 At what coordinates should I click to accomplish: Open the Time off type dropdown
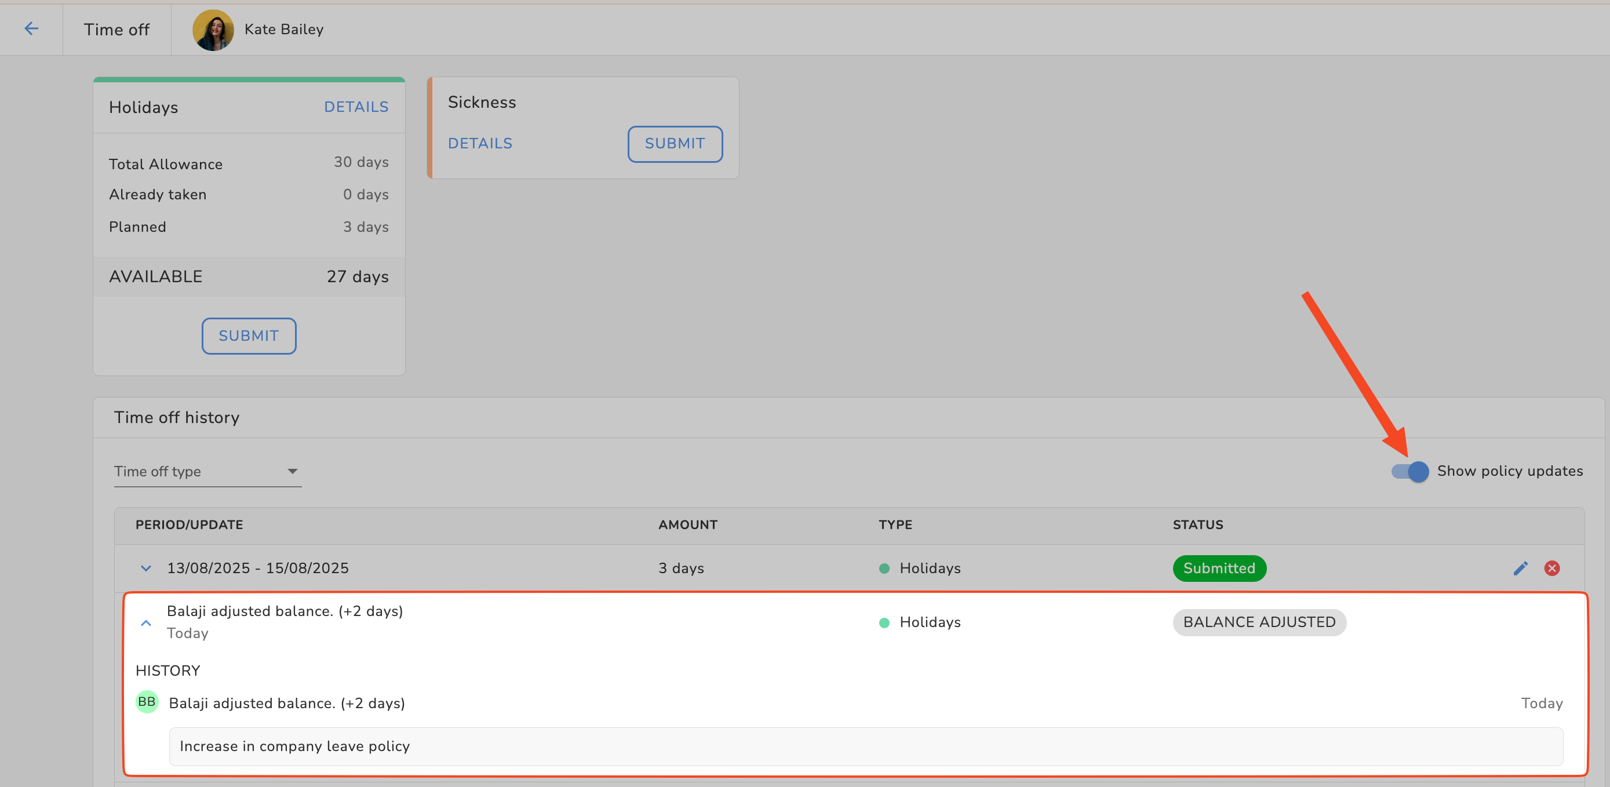pyautogui.click(x=207, y=471)
